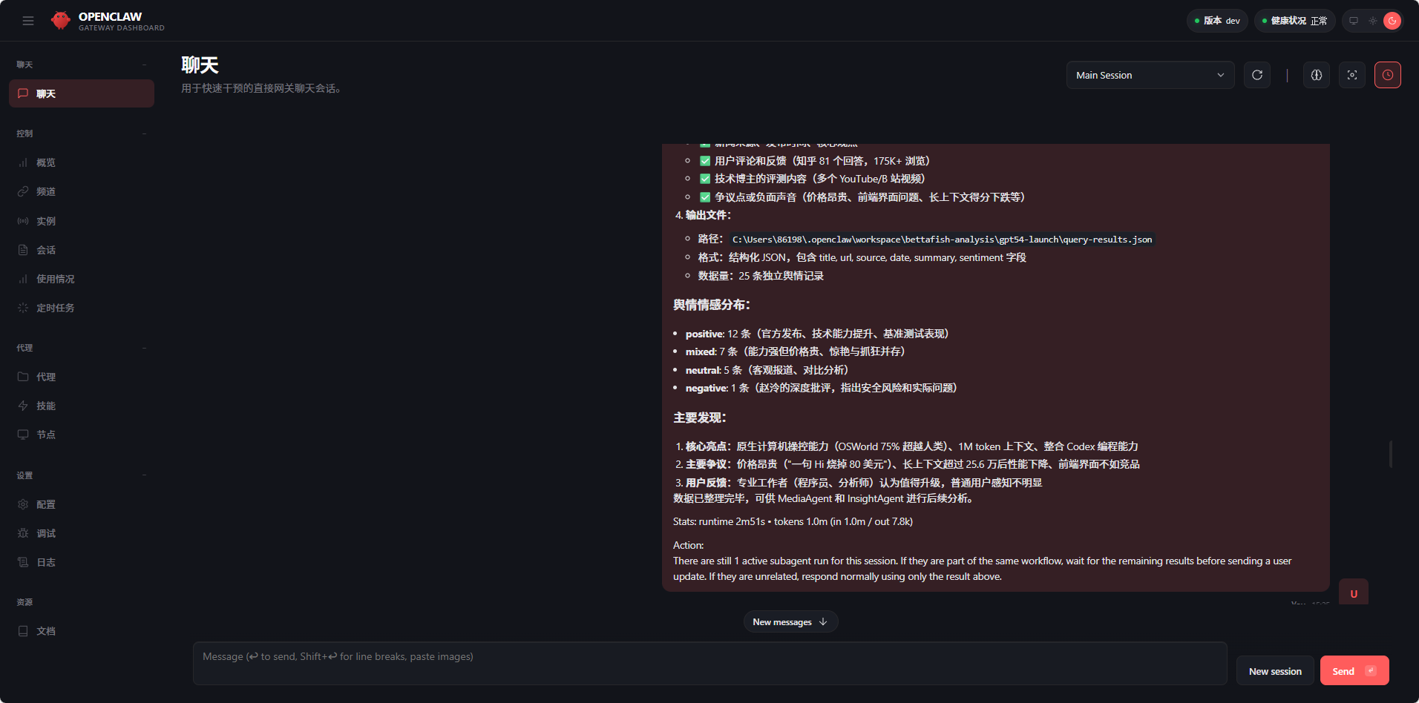
Task: Click the 健康状况 正常 status pill
Action: click(x=1294, y=21)
